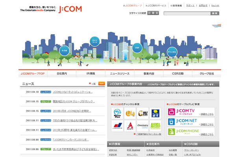Image resolution: width=240 pixels, height=157 pixels.
Task: Click the その他 bubble in the city illustration
Action: (x=64, y=51)
